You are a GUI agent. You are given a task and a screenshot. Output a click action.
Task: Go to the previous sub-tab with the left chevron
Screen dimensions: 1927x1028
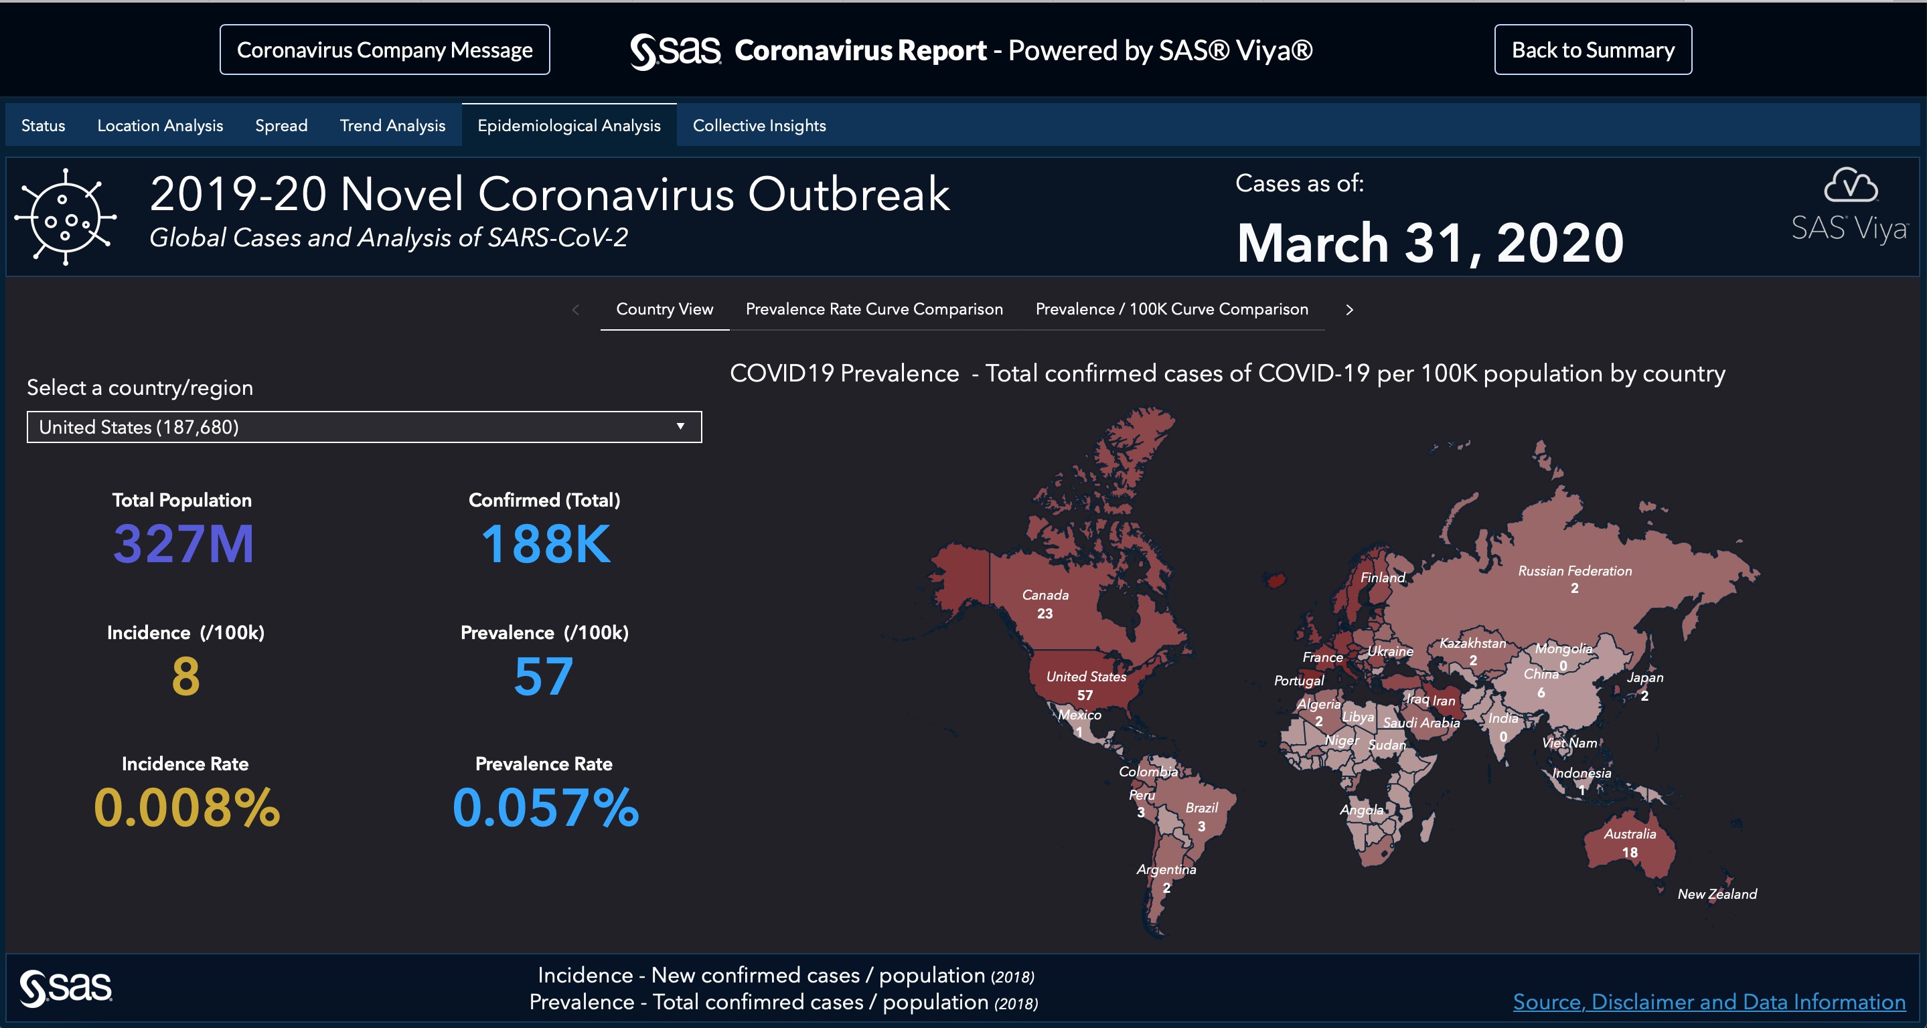575,309
